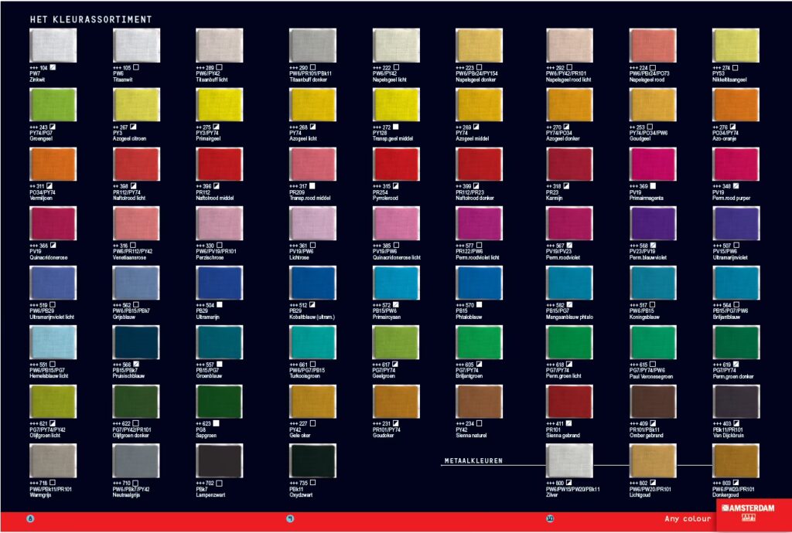Click the 'Metaalkleuren' section label
Image resolution: width=792 pixels, height=533 pixels.
[x=473, y=461]
